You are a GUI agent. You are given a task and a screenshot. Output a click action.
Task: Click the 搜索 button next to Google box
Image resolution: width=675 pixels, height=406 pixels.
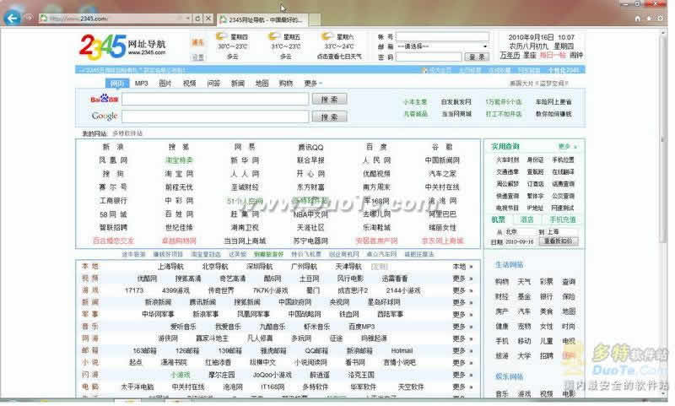click(x=329, y=116)
